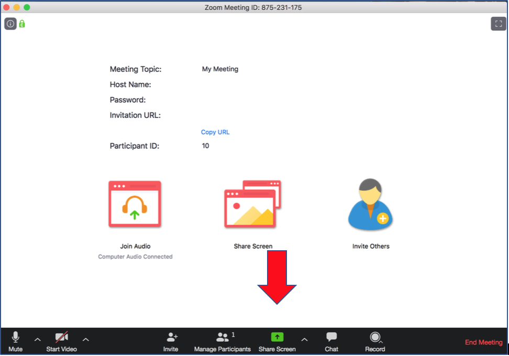
Task: Click the green Share Screen toolbar button
Action: pyautogui.click(x=277, y=342)
